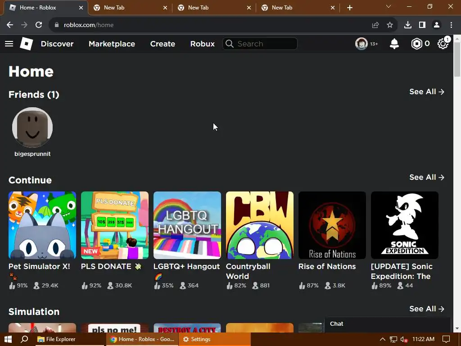Open Windows taskbar search
461x346 pixels.
[24, 339]
